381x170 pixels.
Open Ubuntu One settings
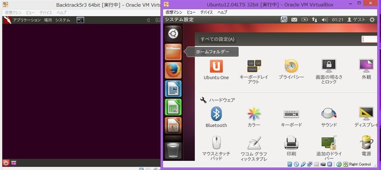pos(216,70)
